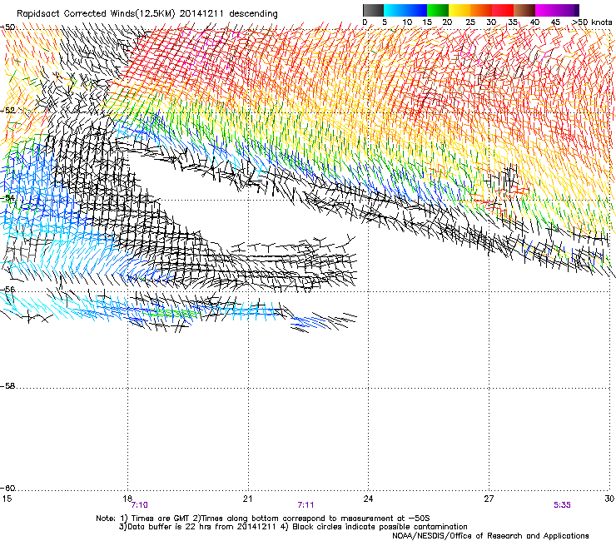Click the '-54' latitude axis label
616x541 pixels.
(7, 197)
